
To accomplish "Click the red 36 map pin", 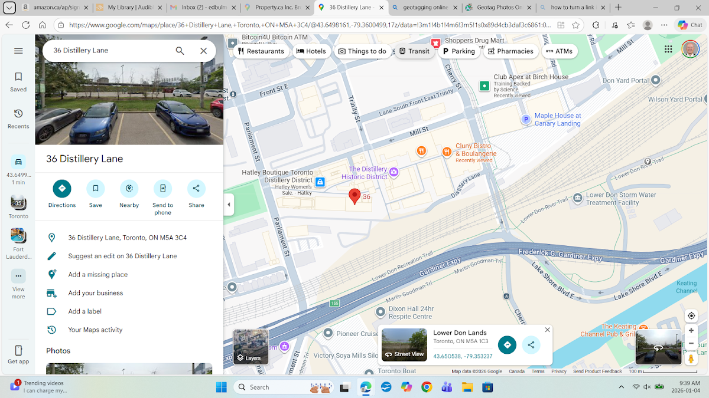I will pyautogui.click(x=354, y=197).
